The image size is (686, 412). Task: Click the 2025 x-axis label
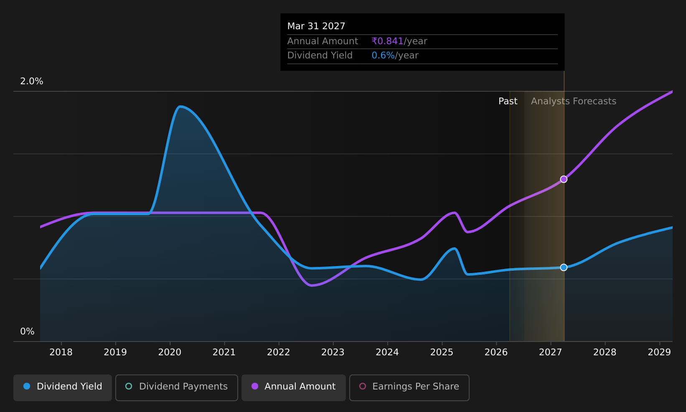coord(442,352)
